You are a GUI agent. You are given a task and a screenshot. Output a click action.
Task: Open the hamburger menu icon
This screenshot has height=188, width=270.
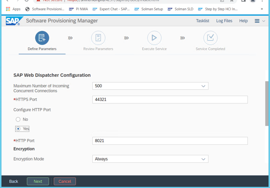click(257, 21)
